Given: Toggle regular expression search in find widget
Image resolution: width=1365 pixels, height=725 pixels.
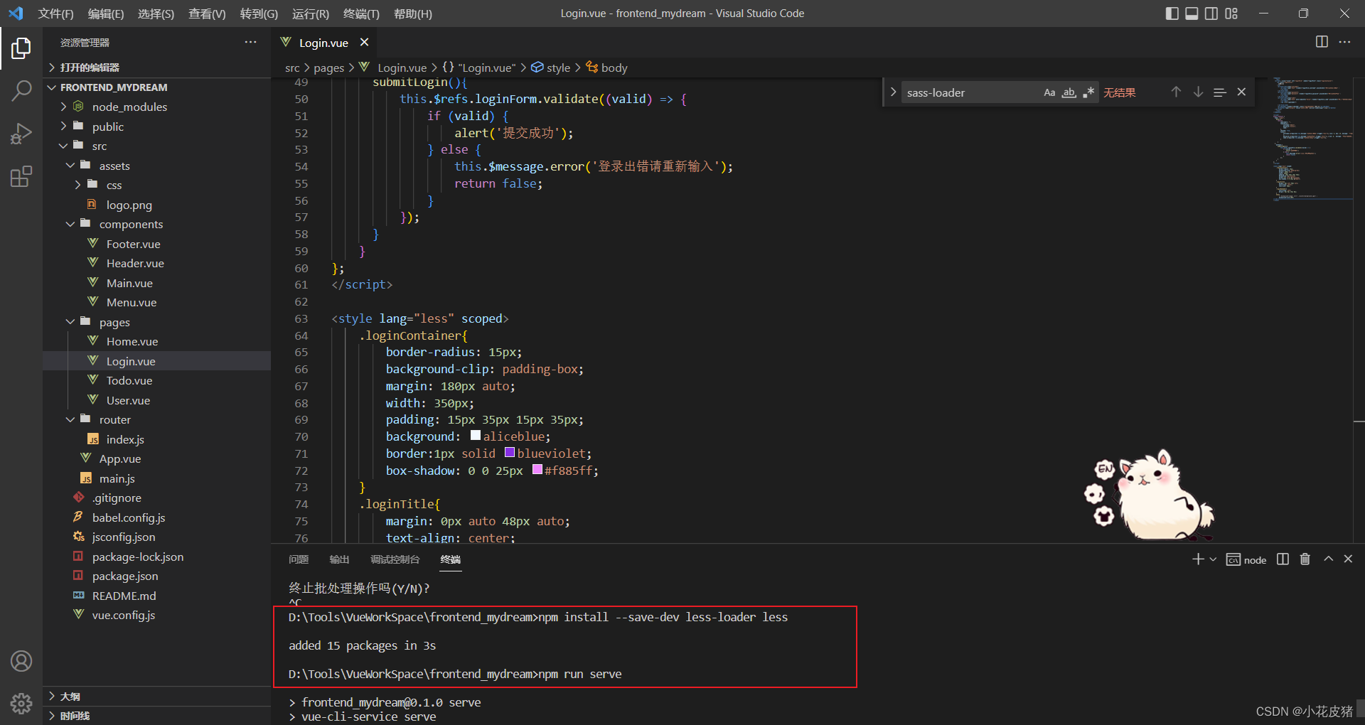Looking at the screenshot, I should coord(1088,92).
